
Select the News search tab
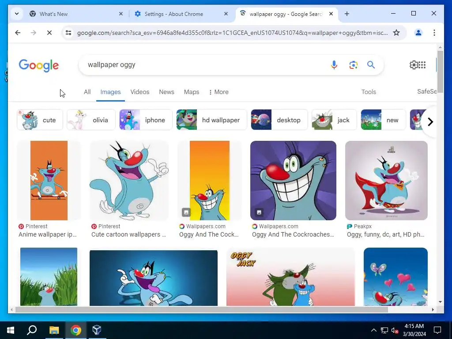tap(166, 92)
